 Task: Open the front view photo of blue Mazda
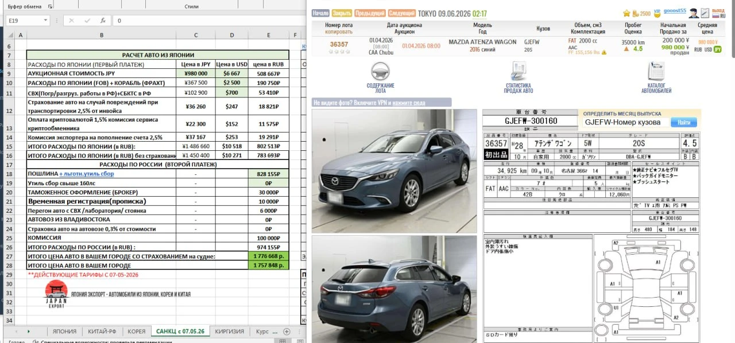coord(394,170)
